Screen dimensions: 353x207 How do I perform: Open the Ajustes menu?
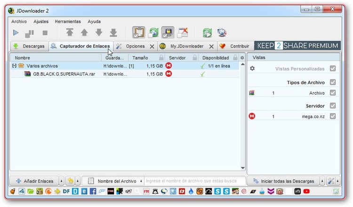(x=41, y=21)
